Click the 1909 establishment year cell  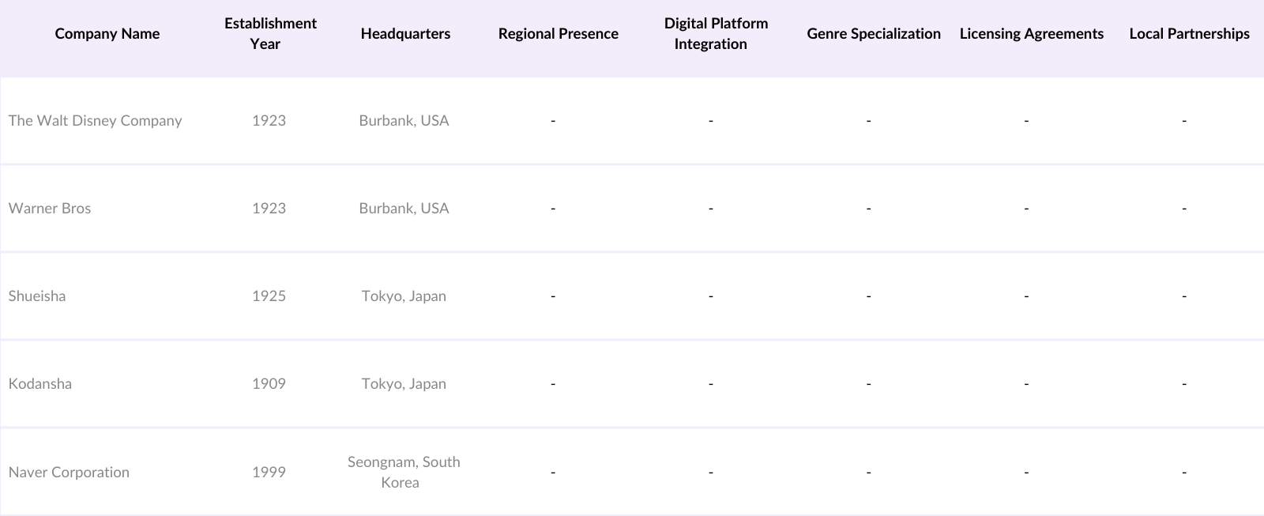point(269,384)
